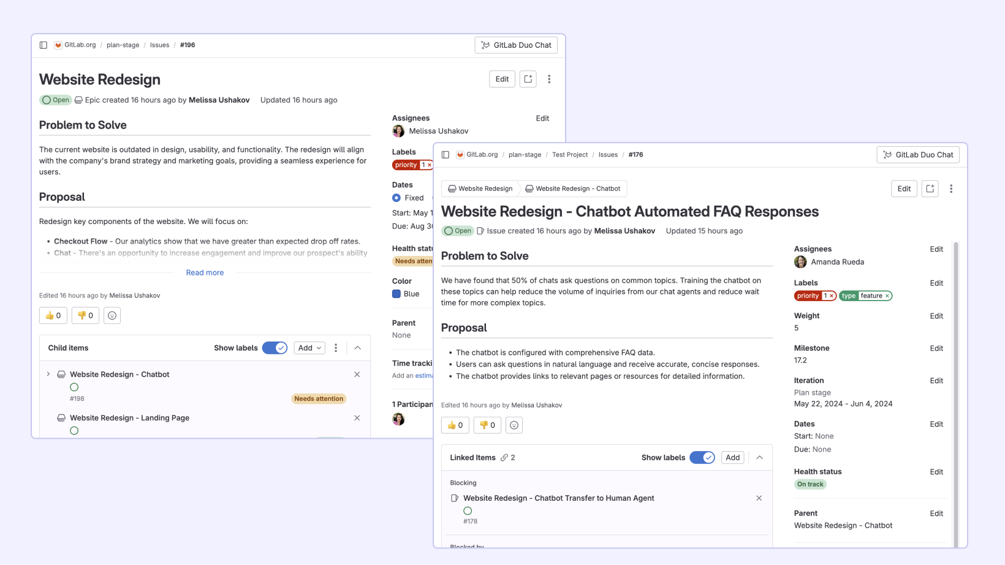Open the Add dropdown in Child items
This screenshot has width=1005, height=565.
pyautogui.click(x=309, y=348)
